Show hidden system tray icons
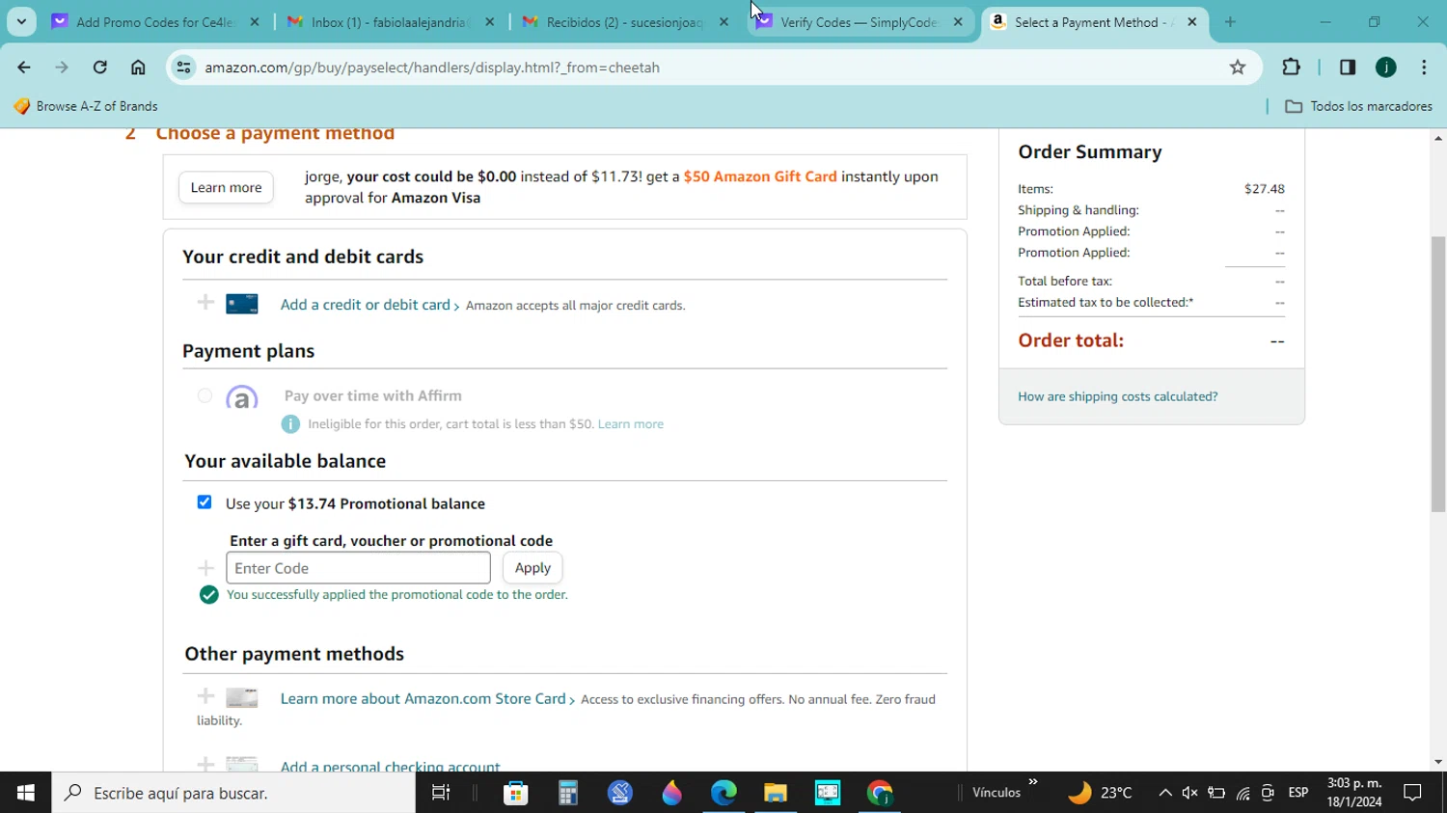 pos(1165,793)
